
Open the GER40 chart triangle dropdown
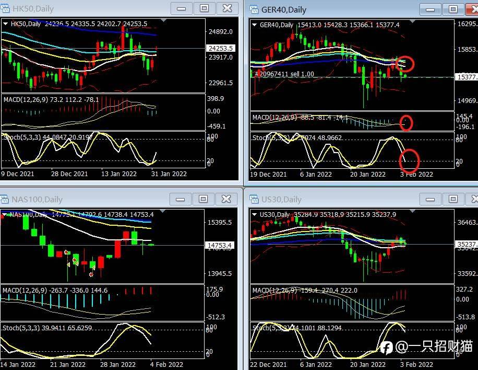point(254,25)
